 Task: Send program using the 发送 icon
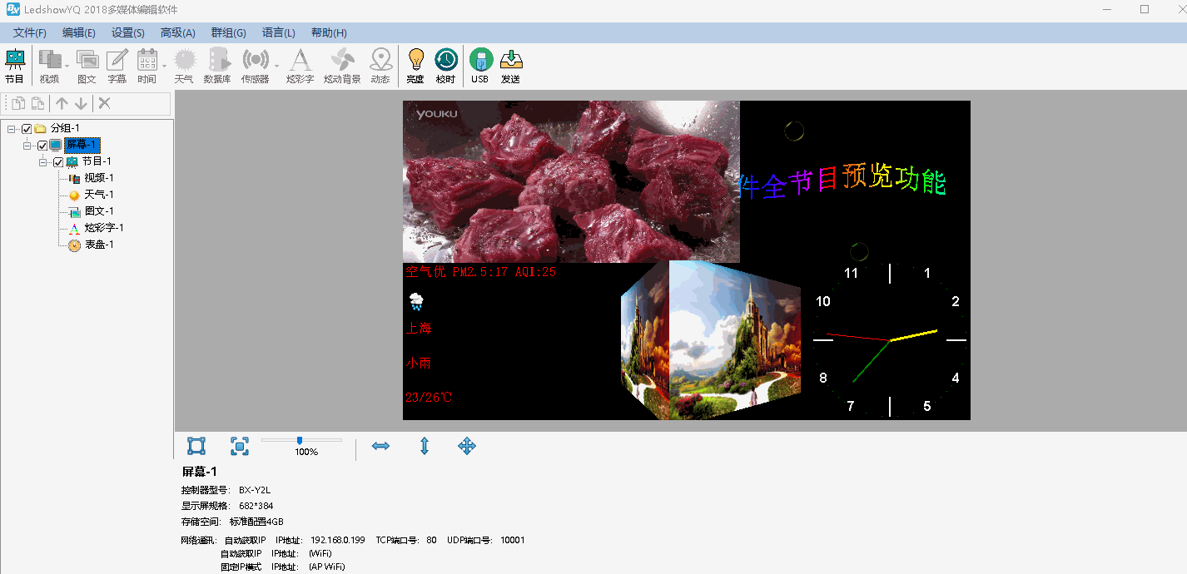[511, 58]
